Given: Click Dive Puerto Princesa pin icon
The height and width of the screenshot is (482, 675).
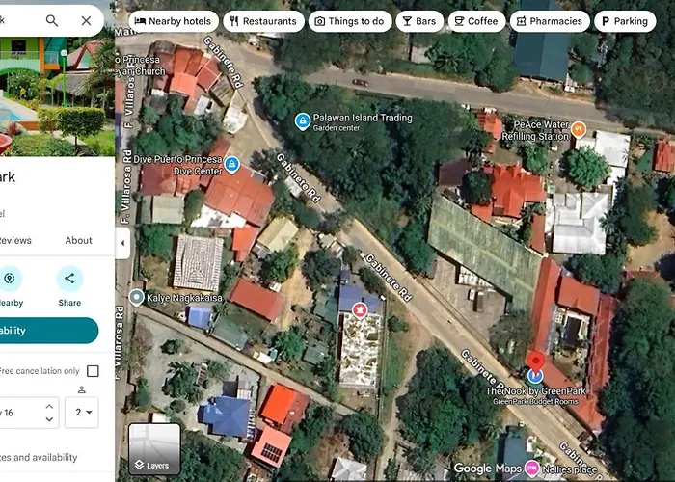Looking at the screenshot, I should 232,164.
